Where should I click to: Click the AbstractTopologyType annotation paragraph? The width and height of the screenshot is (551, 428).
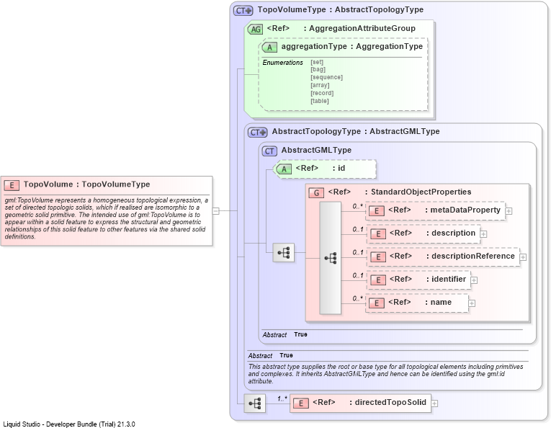coord(385,374)
